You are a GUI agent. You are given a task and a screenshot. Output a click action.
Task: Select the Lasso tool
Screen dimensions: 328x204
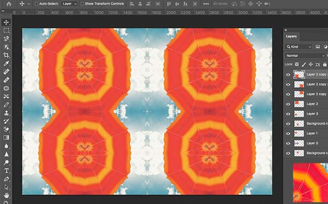6,39
